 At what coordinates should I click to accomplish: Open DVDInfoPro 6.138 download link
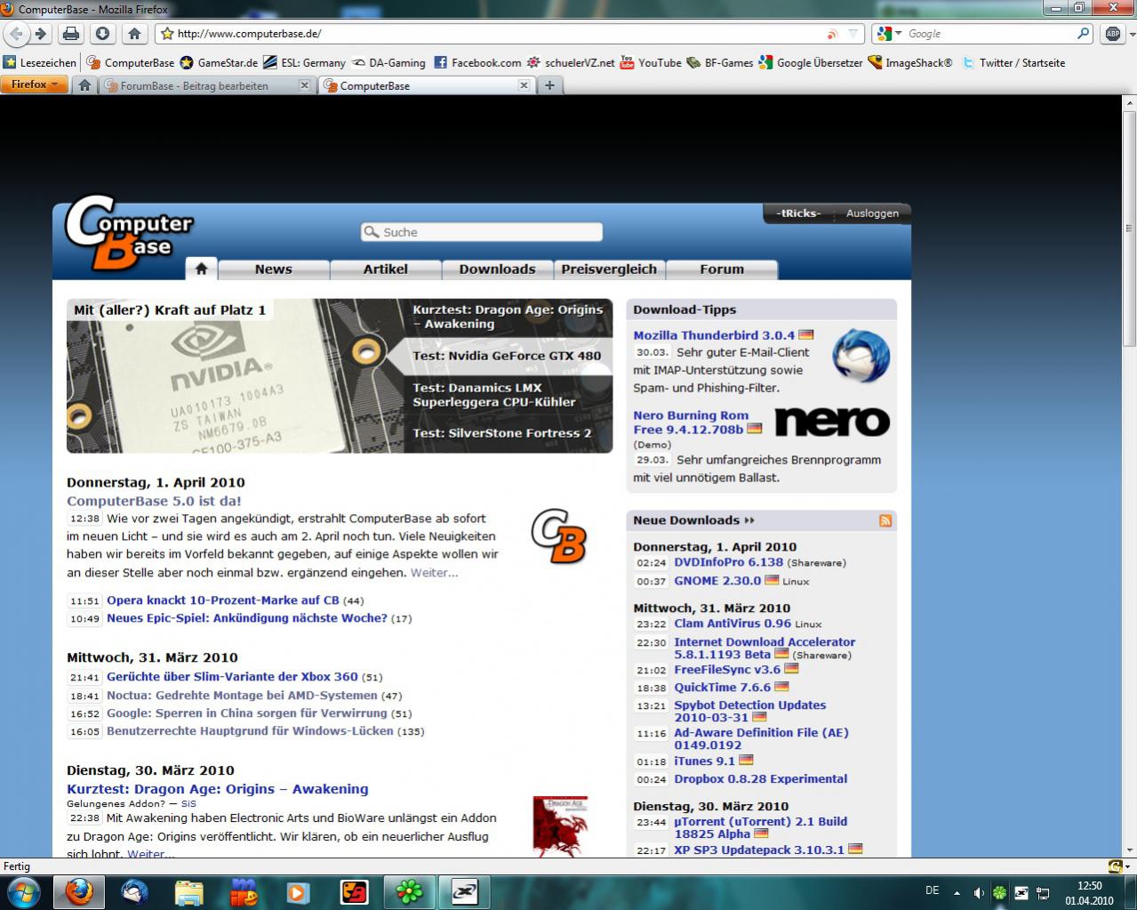[x=728, y=562]
